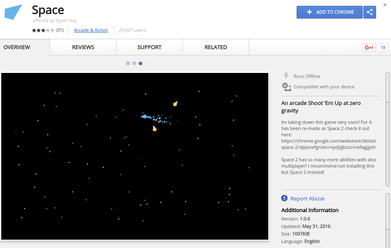Select the first screenshot carousel dot
391x248 pixels.
pos(128,63)
